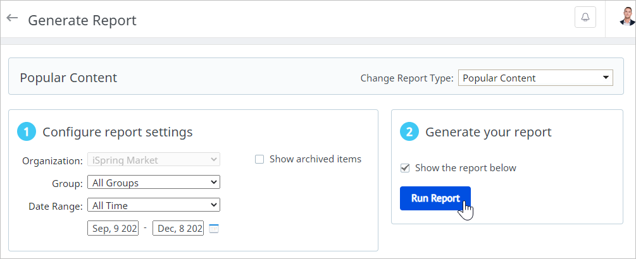Viewport: 636px width, 259px height.
Task: Edit the end date field Dec, 8
Action: point(178,228)
